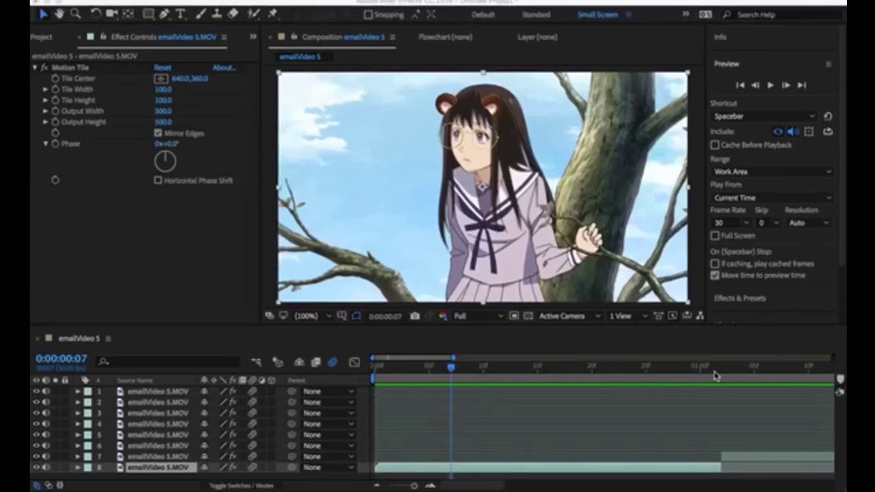Click the snapshot camera icon in viewer
The height and width of the screenshot is (492, 875).
pos(415,316)
